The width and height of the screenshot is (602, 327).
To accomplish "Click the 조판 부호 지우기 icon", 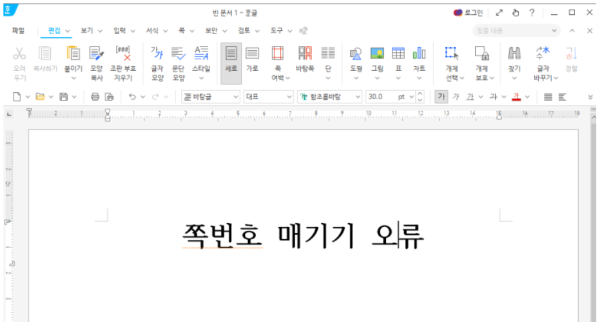I will tap(123, 54).
